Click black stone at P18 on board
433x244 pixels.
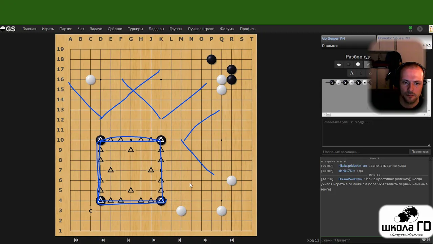click(x=211, y=59)
